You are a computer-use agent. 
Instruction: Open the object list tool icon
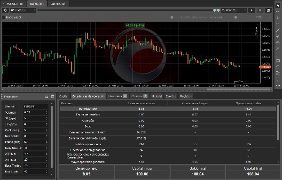(x=278, y=73)
